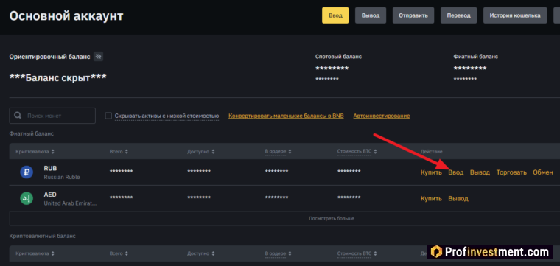
Task: Enable hiding low-value assets checkbox
Action: pyautogui.click(x=108, y=116)
